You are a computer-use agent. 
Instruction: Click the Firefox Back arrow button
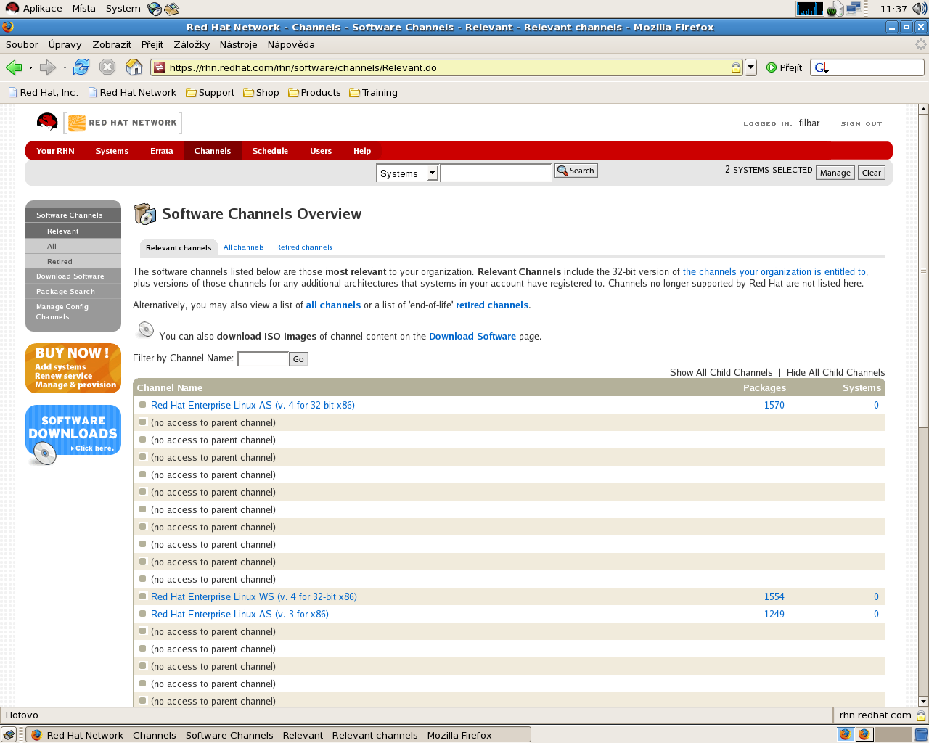[14, 67]
